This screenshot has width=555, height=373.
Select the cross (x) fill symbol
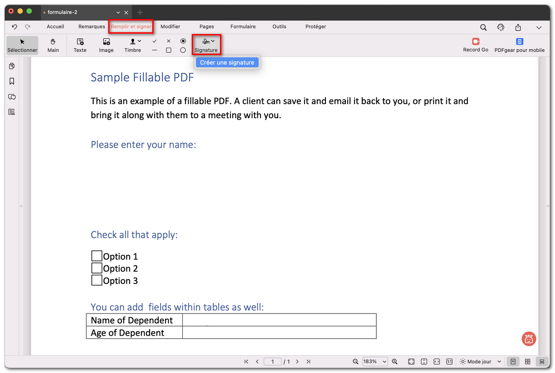pos(169,41)
